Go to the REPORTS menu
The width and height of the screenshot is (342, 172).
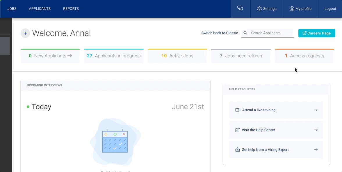click(71, 9)
